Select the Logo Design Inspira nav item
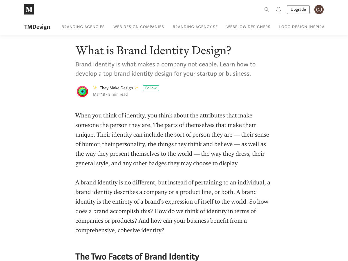 point(301,27)
